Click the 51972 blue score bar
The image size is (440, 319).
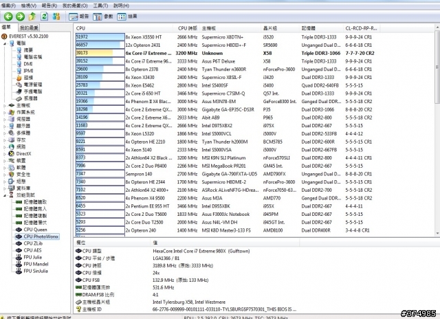pyautogui.click(x=100, y=36)
